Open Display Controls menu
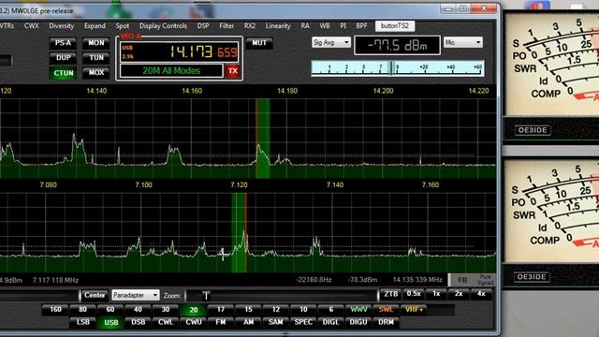 point(163,26)
